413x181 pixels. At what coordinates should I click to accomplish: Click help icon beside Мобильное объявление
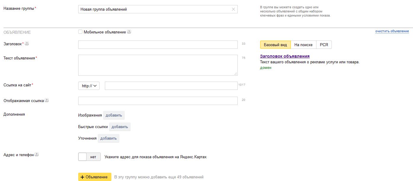129,32
